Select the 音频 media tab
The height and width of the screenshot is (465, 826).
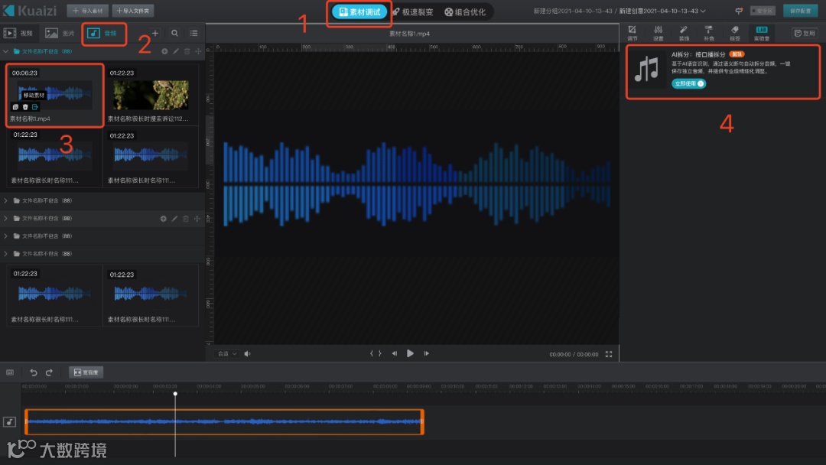pyautogui.click(x=102, y=33)
